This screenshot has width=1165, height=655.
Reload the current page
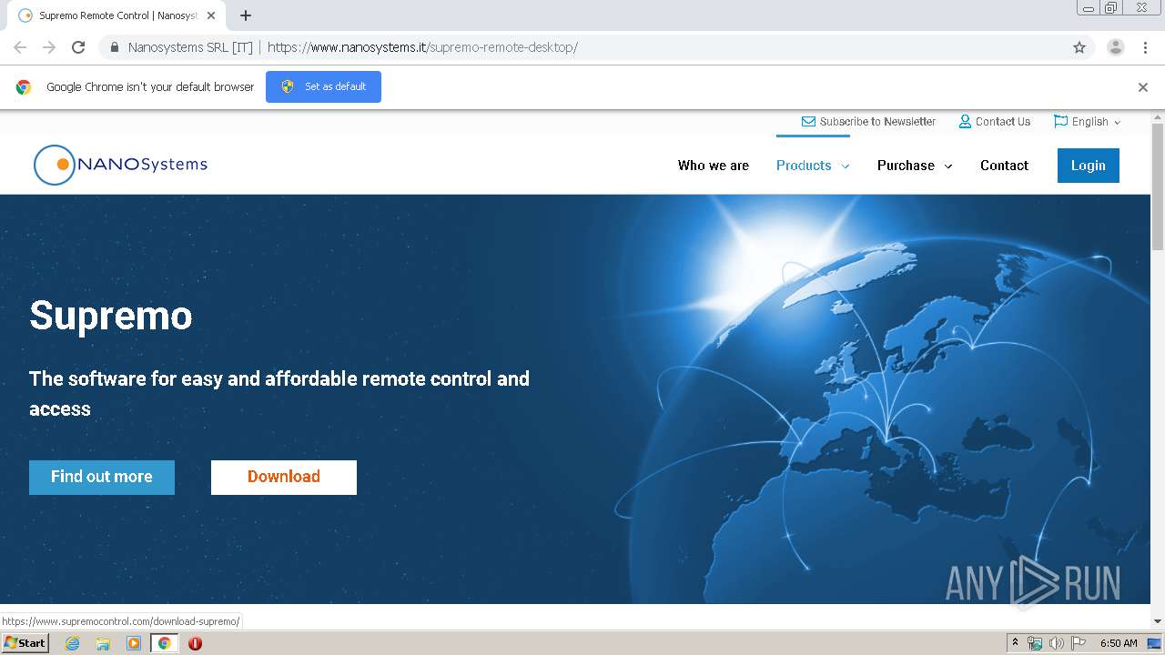(x=78, y=47)
